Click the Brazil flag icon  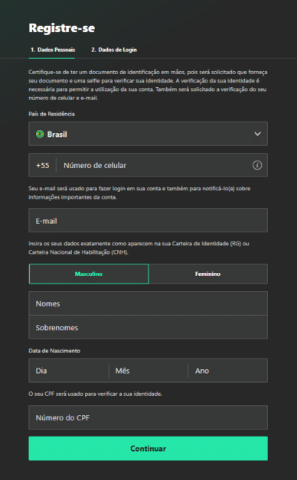(x=40, y=134)
